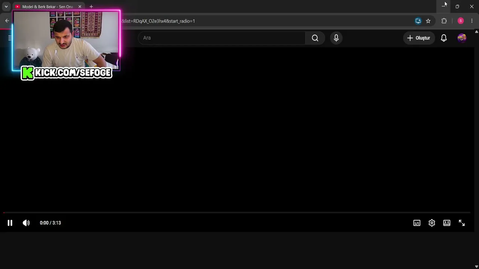Restore down the browser window
The image size is (479, 269).
[457, 6]
